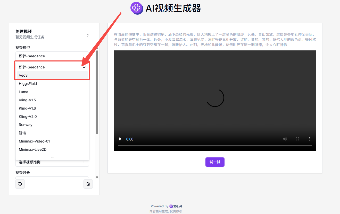
Task: Open the history icon button
Action: click(20, 184)
